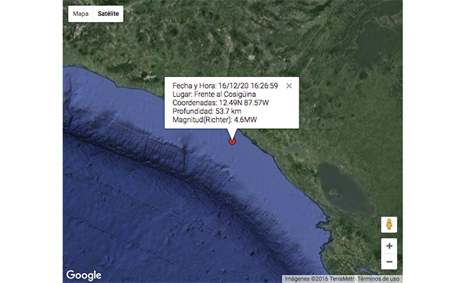Close the earthquake info popup
466x283 pixels.
[289, 85]
